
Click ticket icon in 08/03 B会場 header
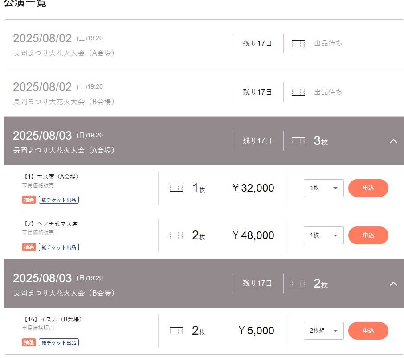[298, 284]
